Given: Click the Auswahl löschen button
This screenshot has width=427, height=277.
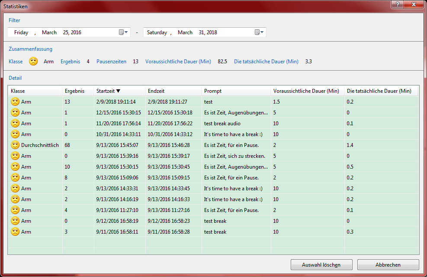Looking at the screenshot, I should [x=321, y=265].
